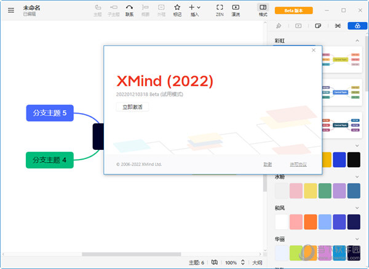This screenshot has height=269, width=369.
Task: Select the color theme panel tab
Action: pyautogui.click(x=357, y=26)
